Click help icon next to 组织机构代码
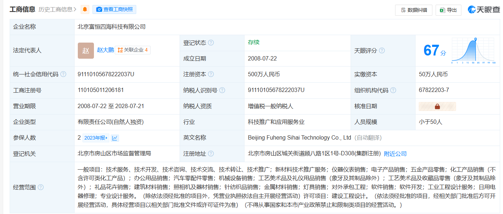The height and width of the screenshot is (214, 503). click(393, 90)
